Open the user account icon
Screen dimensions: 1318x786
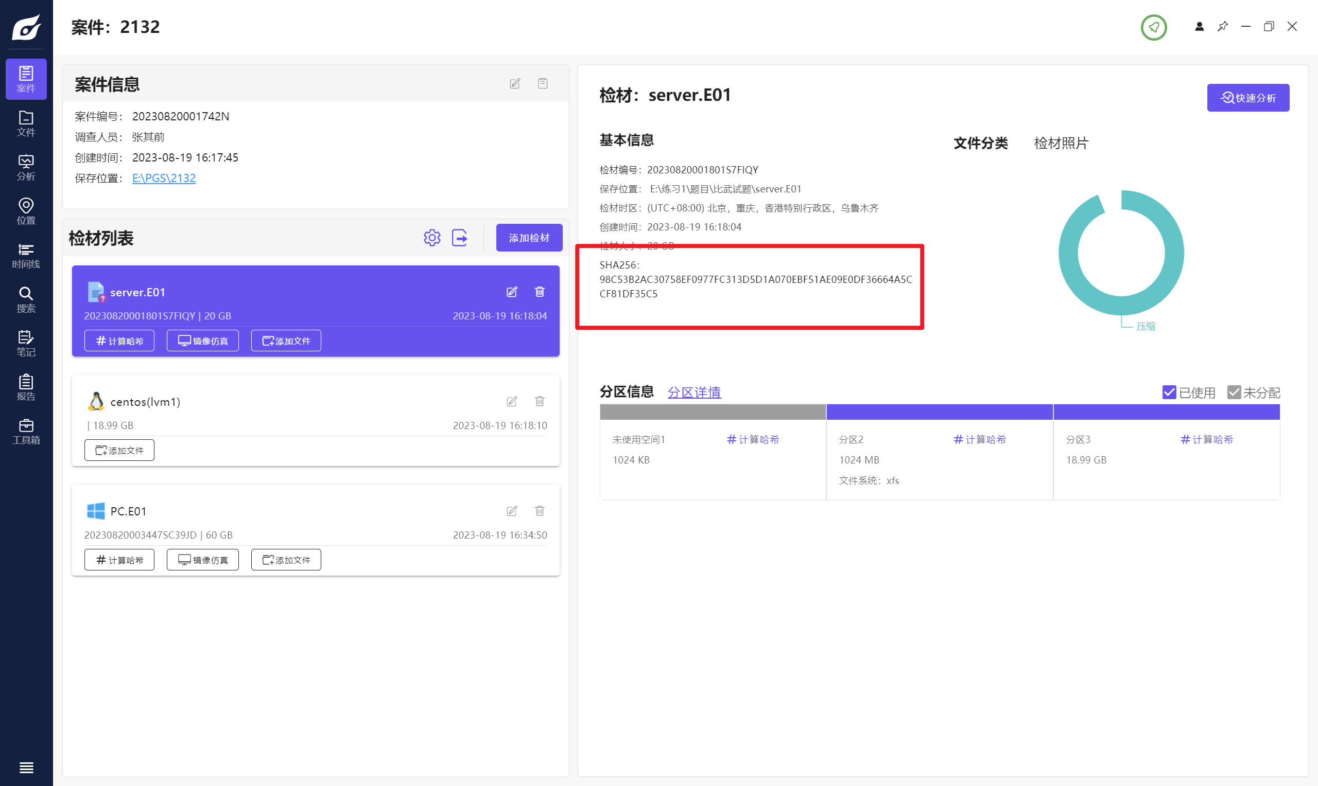[x=1199, y=26]
